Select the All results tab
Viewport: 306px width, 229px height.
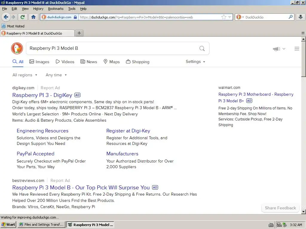pyautogui.click(x=18, y=62)
